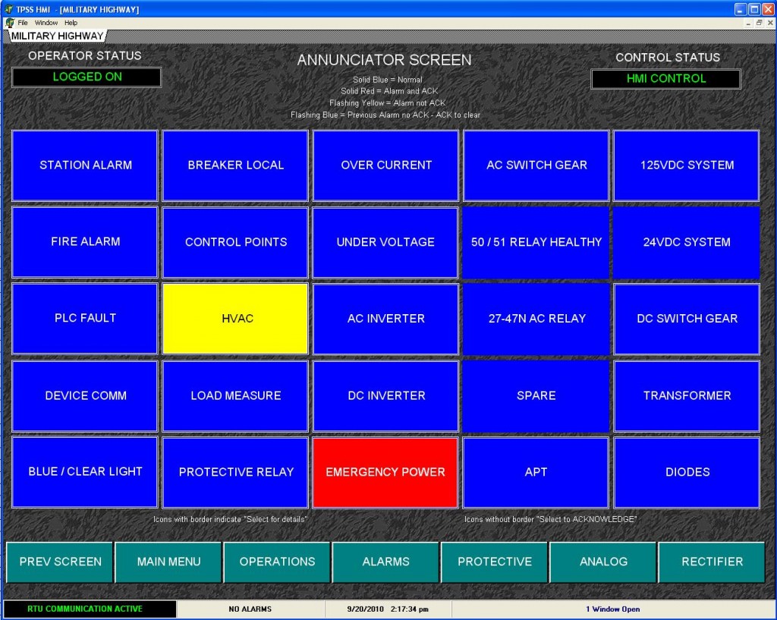Open the Transformer annunciator tile
The image size is (777, 620).
(x=687, y=395)
